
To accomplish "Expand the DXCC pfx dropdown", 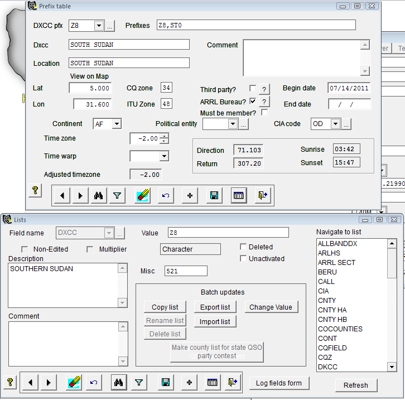I will click(99, 26).
